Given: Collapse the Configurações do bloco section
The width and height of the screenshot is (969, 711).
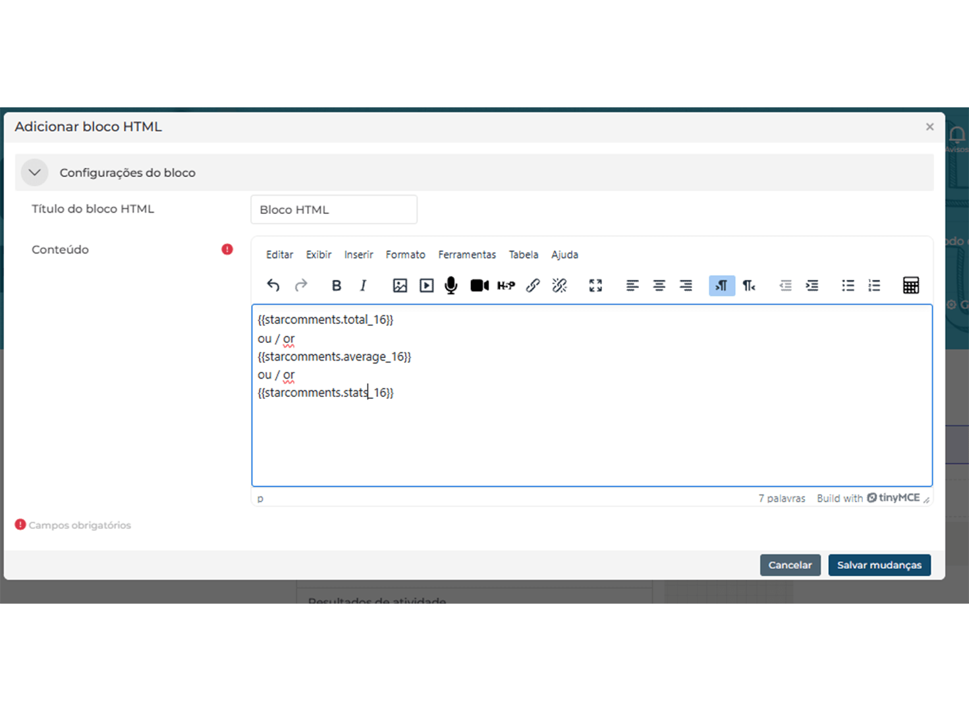Looking at the screenshot, I should [35, 172].
